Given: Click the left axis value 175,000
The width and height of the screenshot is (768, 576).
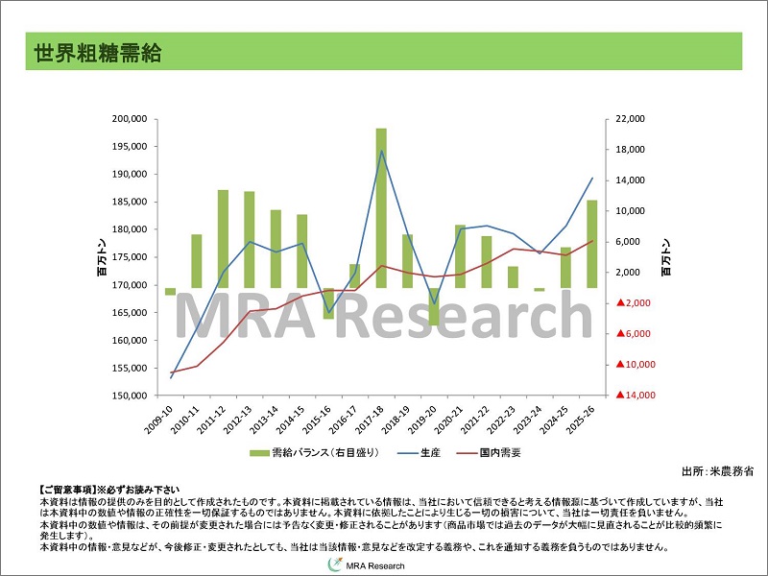Looking at the screenshot, I should coord(130,257).
